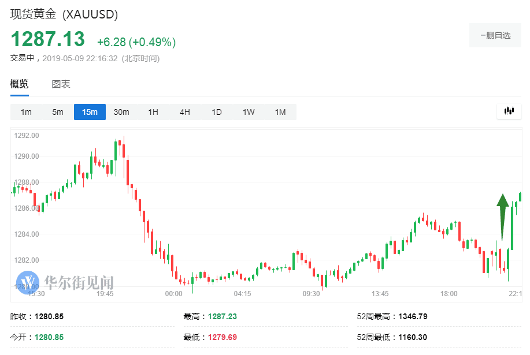This screenshot has height=355, width=530.
Task: Change the interval to 4H
Action: [185, 112]
